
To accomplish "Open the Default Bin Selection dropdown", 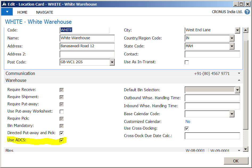I will (237, 90).
